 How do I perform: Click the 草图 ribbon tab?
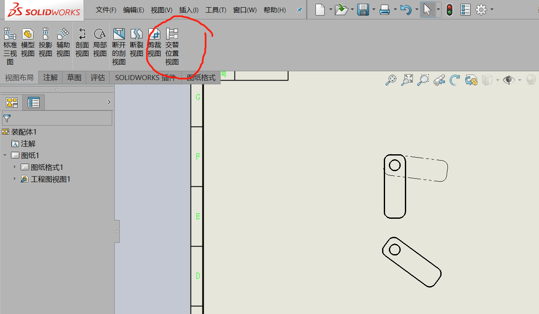[x=74, y=78]
